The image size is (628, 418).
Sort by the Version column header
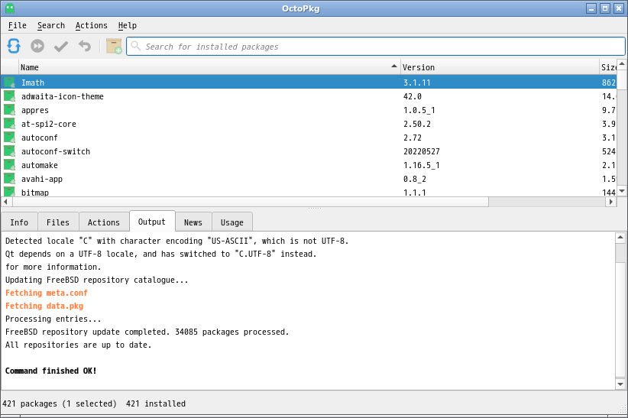coord(500,67)
